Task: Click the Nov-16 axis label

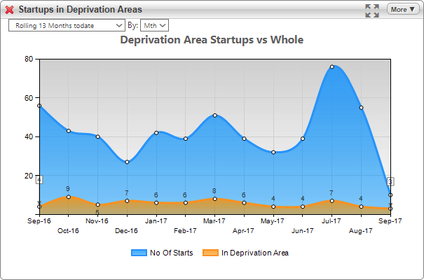Action: (97, 221)
